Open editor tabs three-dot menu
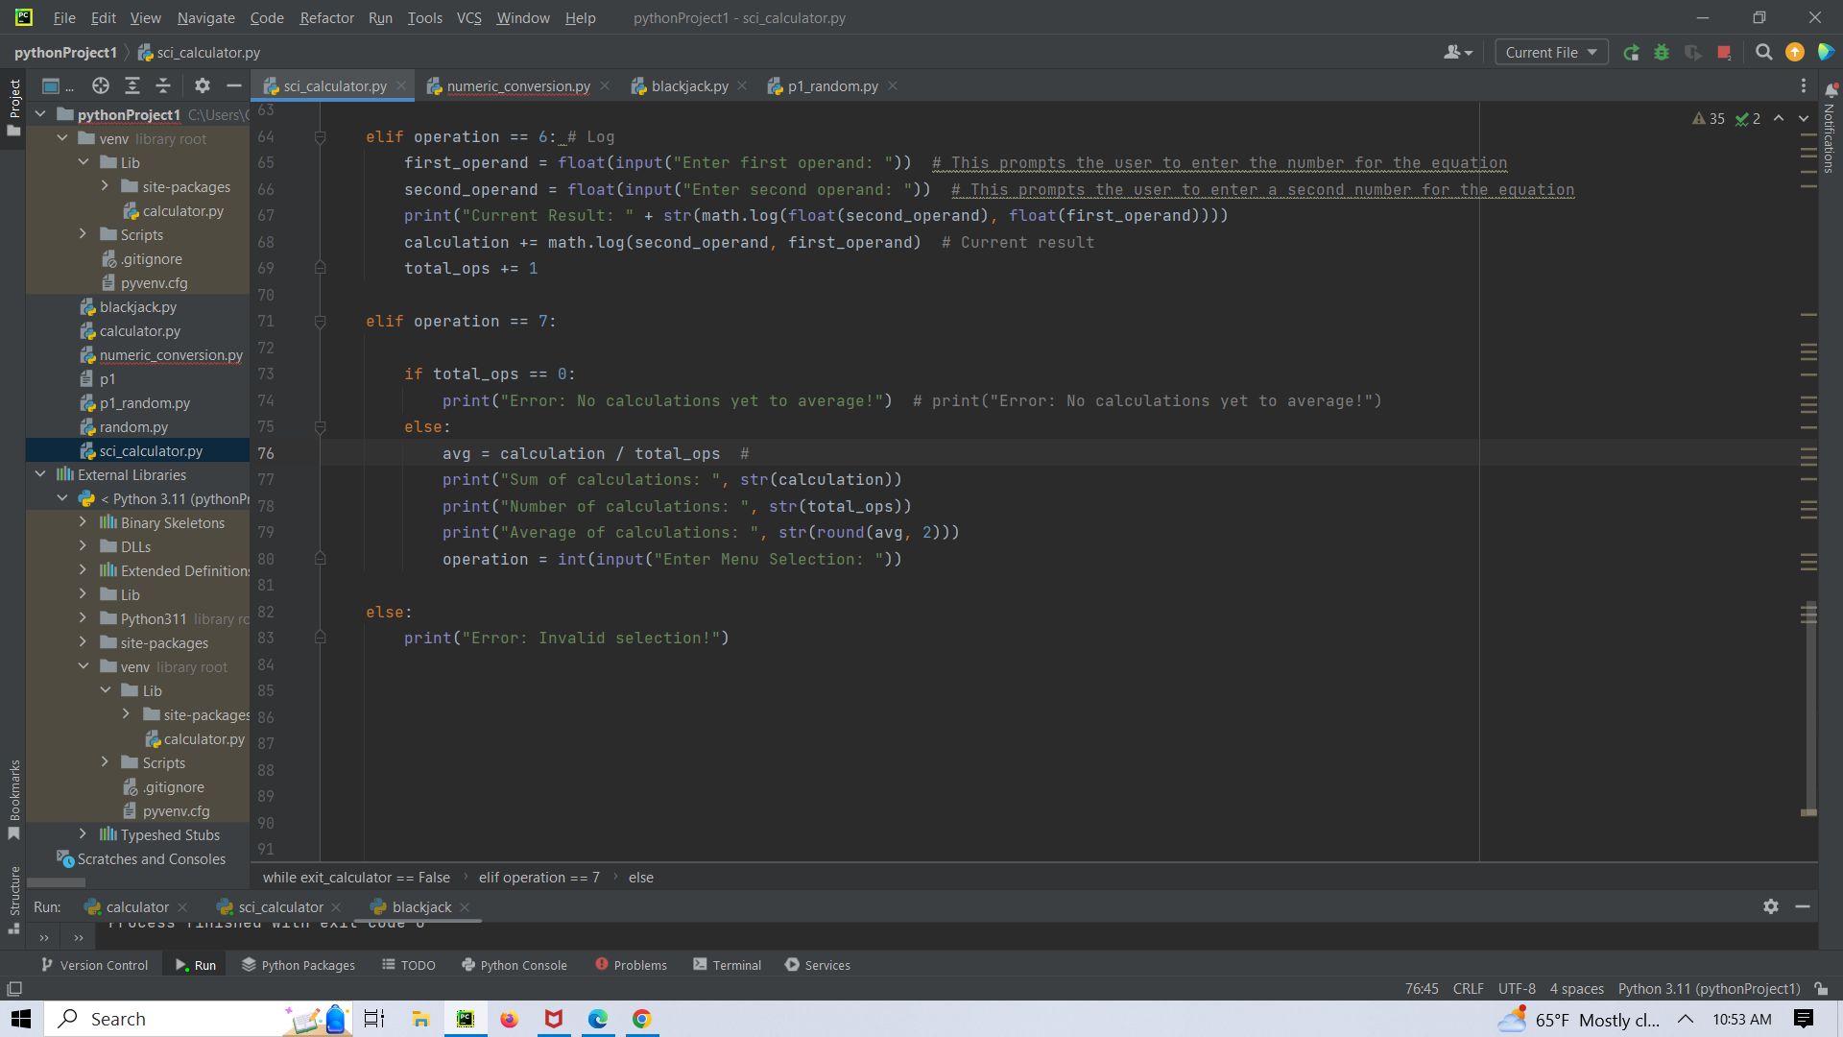This screenshot has width=1843, height=1037. click(1804, 85)
